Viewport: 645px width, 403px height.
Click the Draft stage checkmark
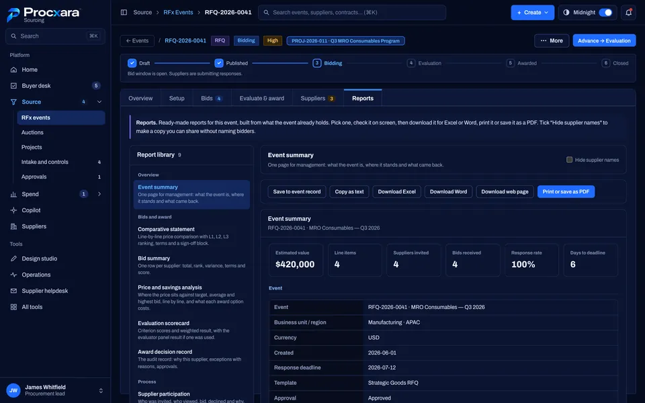point(132,63)
